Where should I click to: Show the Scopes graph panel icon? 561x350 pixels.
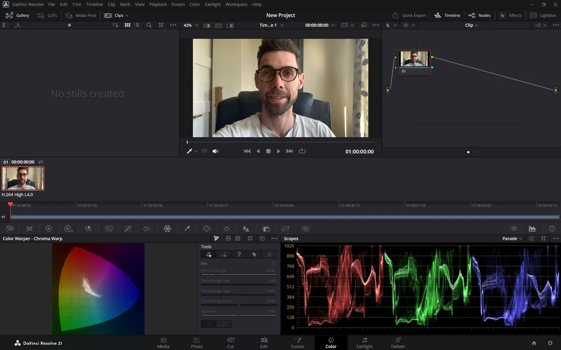point(532,229)
